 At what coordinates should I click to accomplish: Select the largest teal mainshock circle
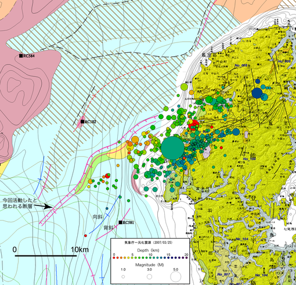click(x=172, y=148)
